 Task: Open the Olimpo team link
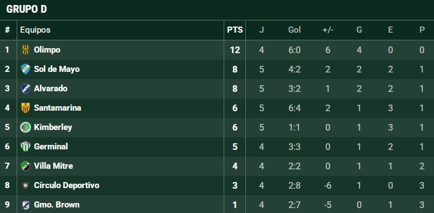click(47, 50)
